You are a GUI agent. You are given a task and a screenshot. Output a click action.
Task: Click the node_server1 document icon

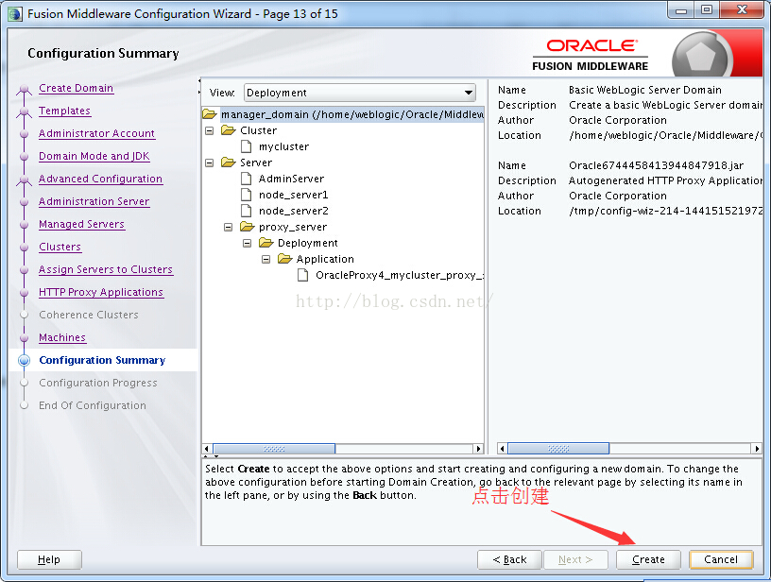click(x=247, y=195)
